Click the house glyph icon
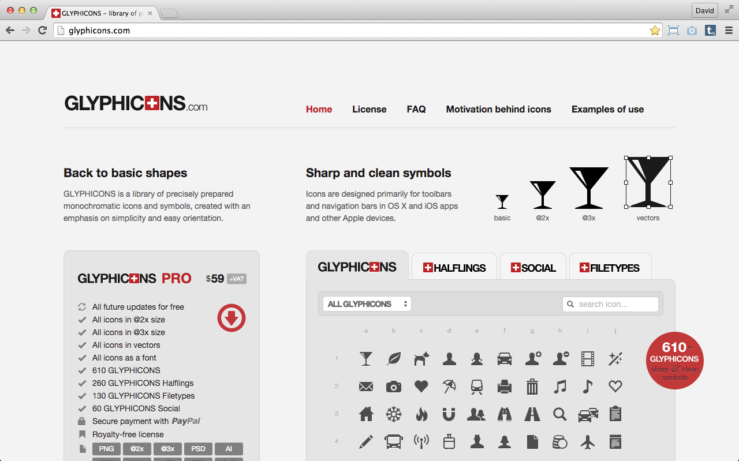Viewport: 739px width, 461px height. coord(366,414)
